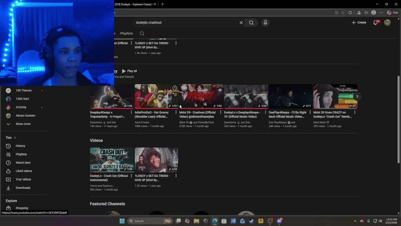Viewport: 401px width, 226px height.
Task: Open the browser profile icon
Action: 373,13
